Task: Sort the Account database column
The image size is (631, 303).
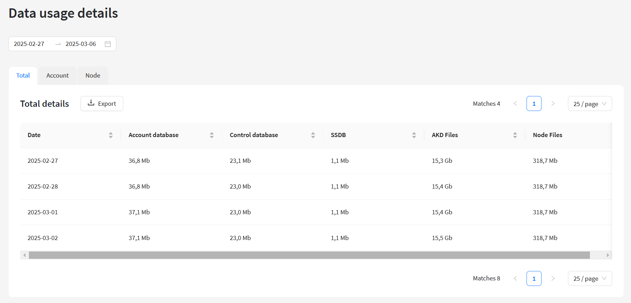Action: 212,135
